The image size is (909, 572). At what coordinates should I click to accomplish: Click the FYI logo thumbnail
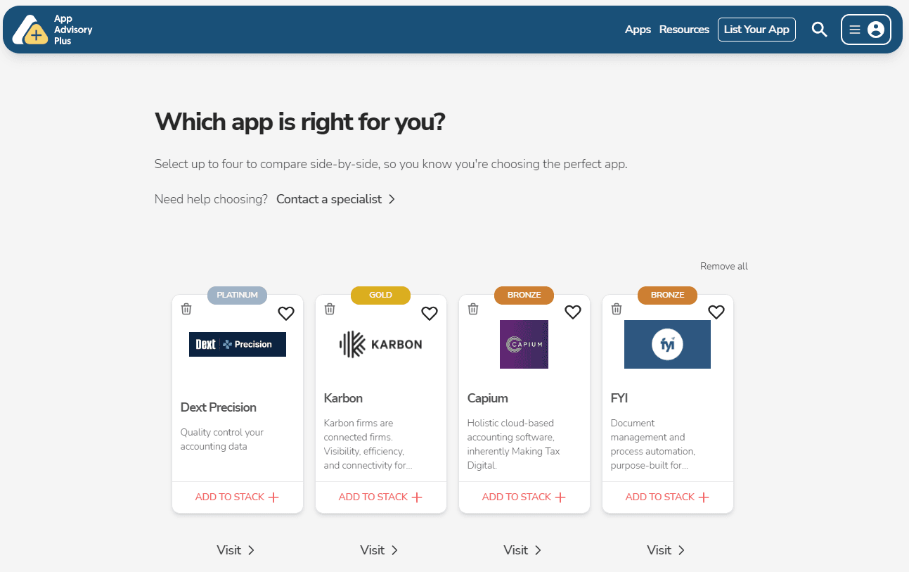(x=667, y=344)
